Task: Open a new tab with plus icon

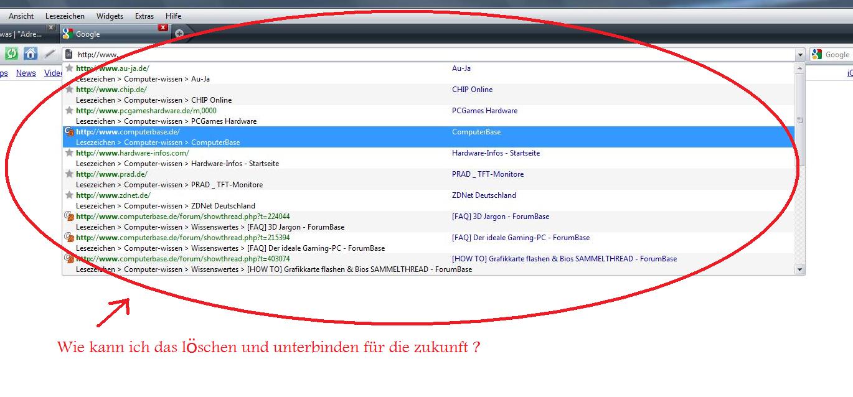Action: pos(179,34)
